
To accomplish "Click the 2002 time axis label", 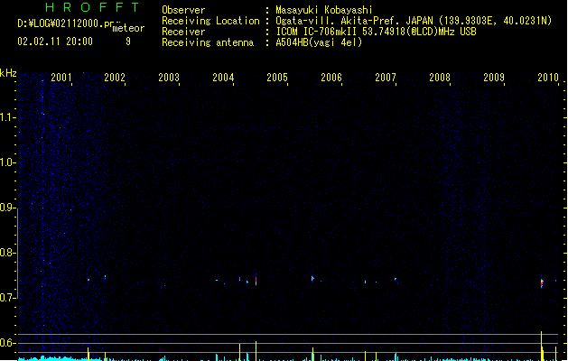I will click(115, 77).
